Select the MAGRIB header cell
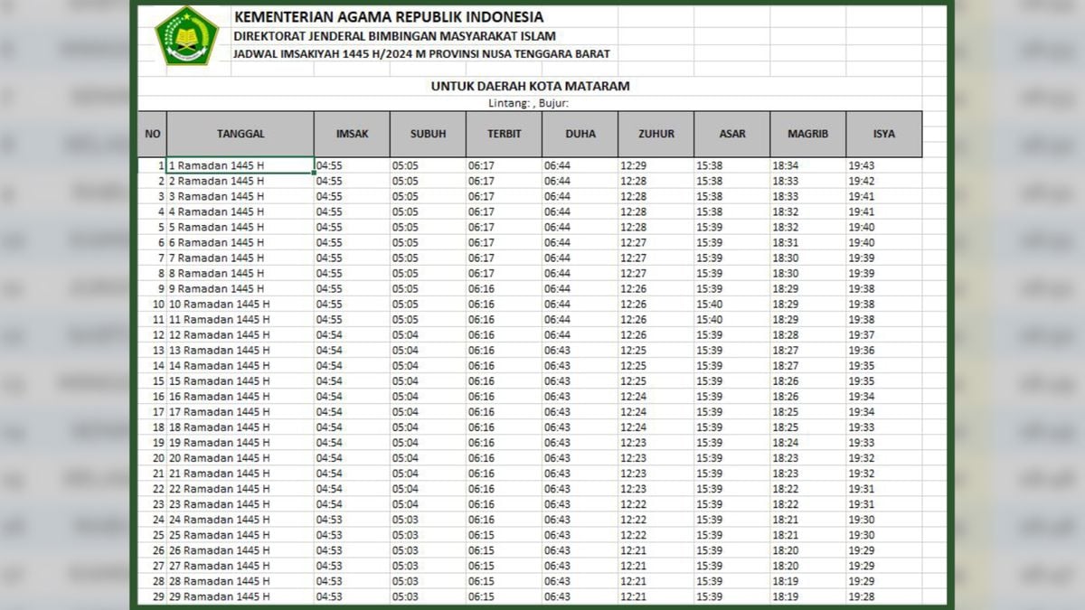The image size is (1085, 610). [807, 134]
